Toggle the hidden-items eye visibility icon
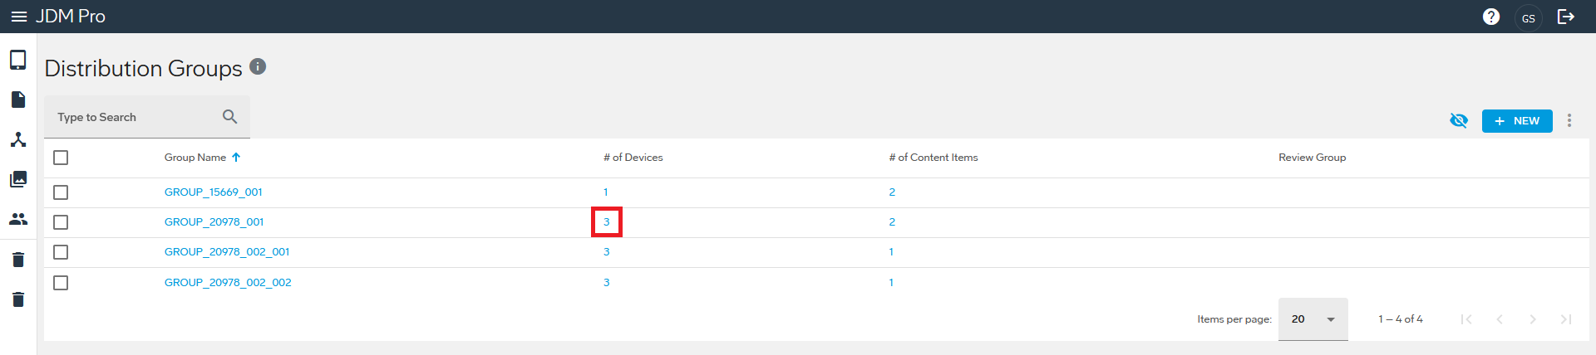Viewport: 1596px width, 355px height. point(1459,120)
